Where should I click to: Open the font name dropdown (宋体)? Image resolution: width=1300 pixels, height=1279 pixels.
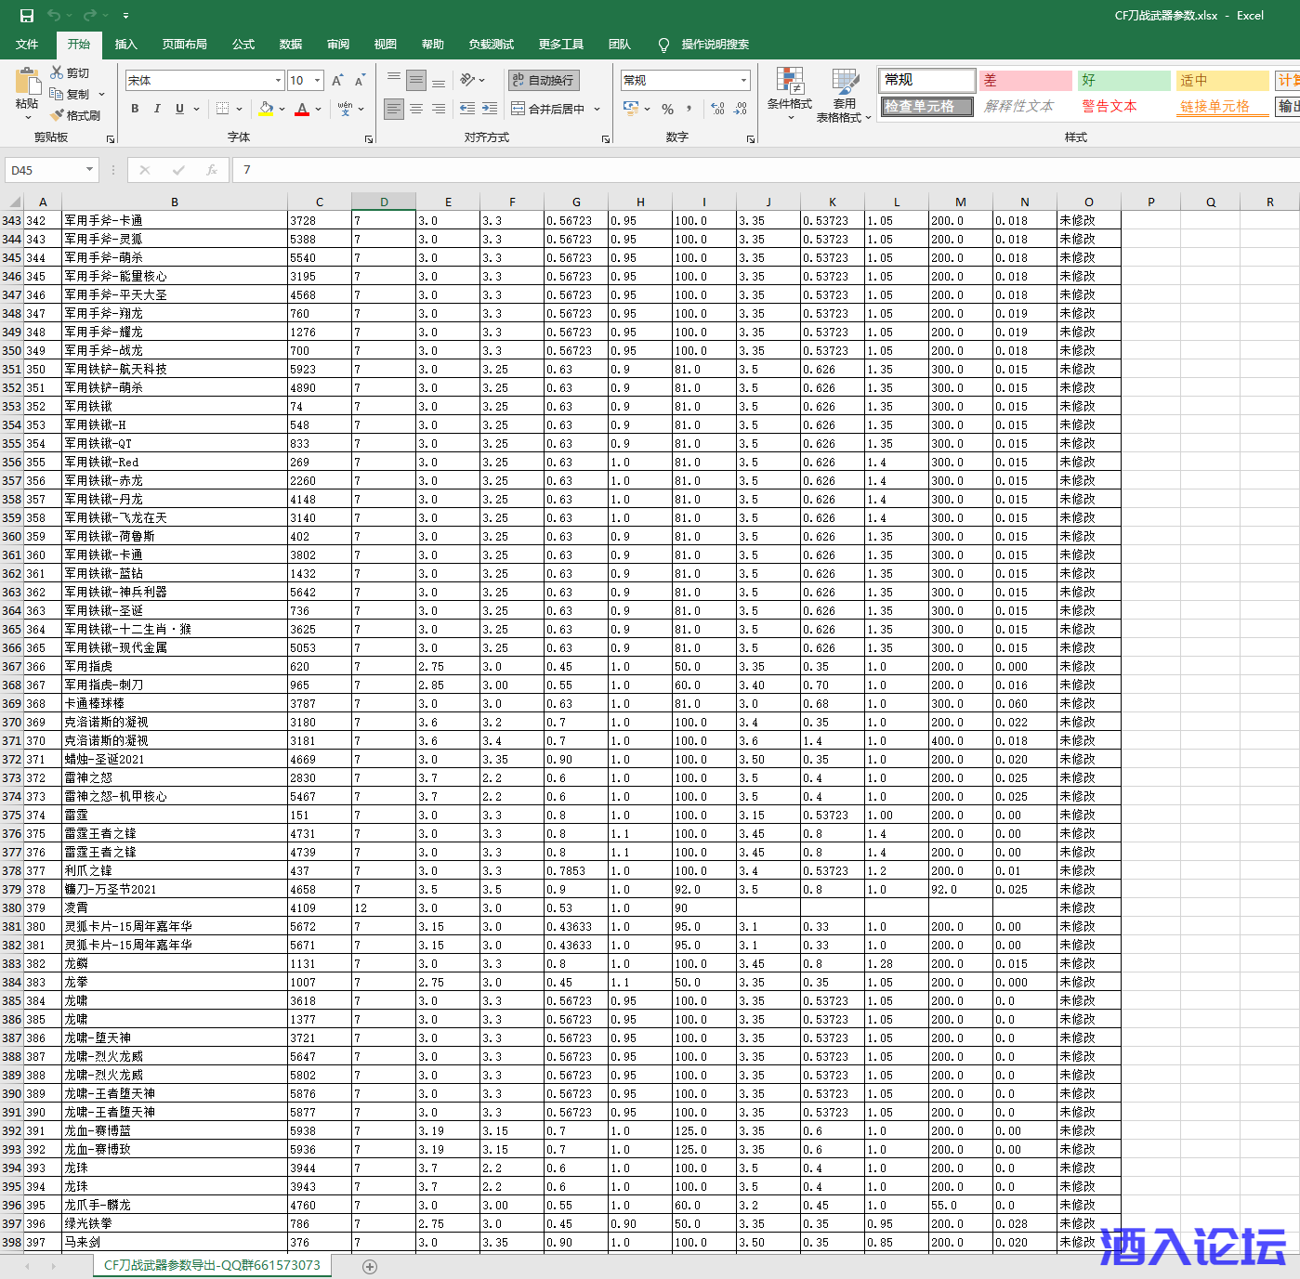point(278,81)
